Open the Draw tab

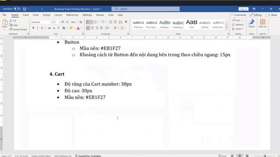pyautogui.click(x=36, y=15)
